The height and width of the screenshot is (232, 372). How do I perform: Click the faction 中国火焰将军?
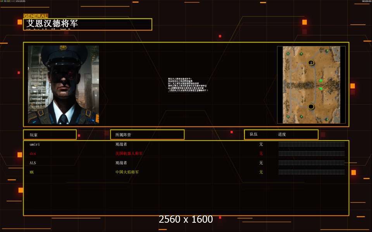127,172
